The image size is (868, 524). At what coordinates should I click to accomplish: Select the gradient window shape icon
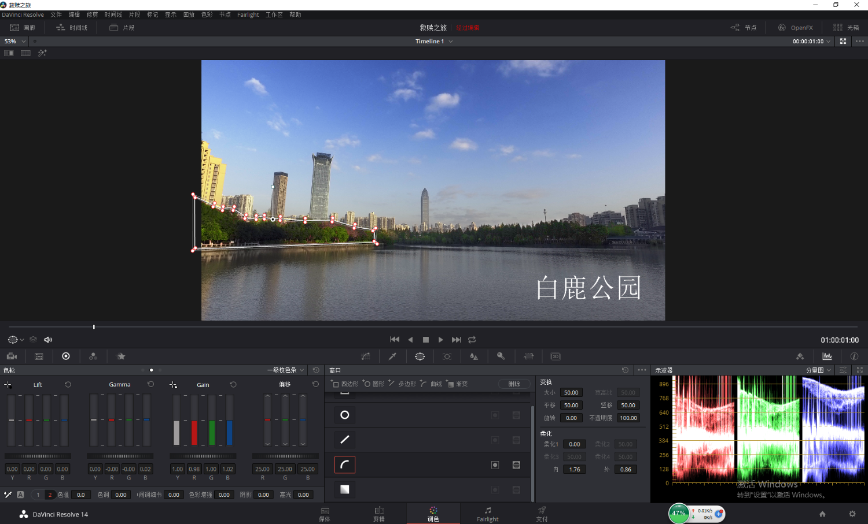(x=345, y=489)
